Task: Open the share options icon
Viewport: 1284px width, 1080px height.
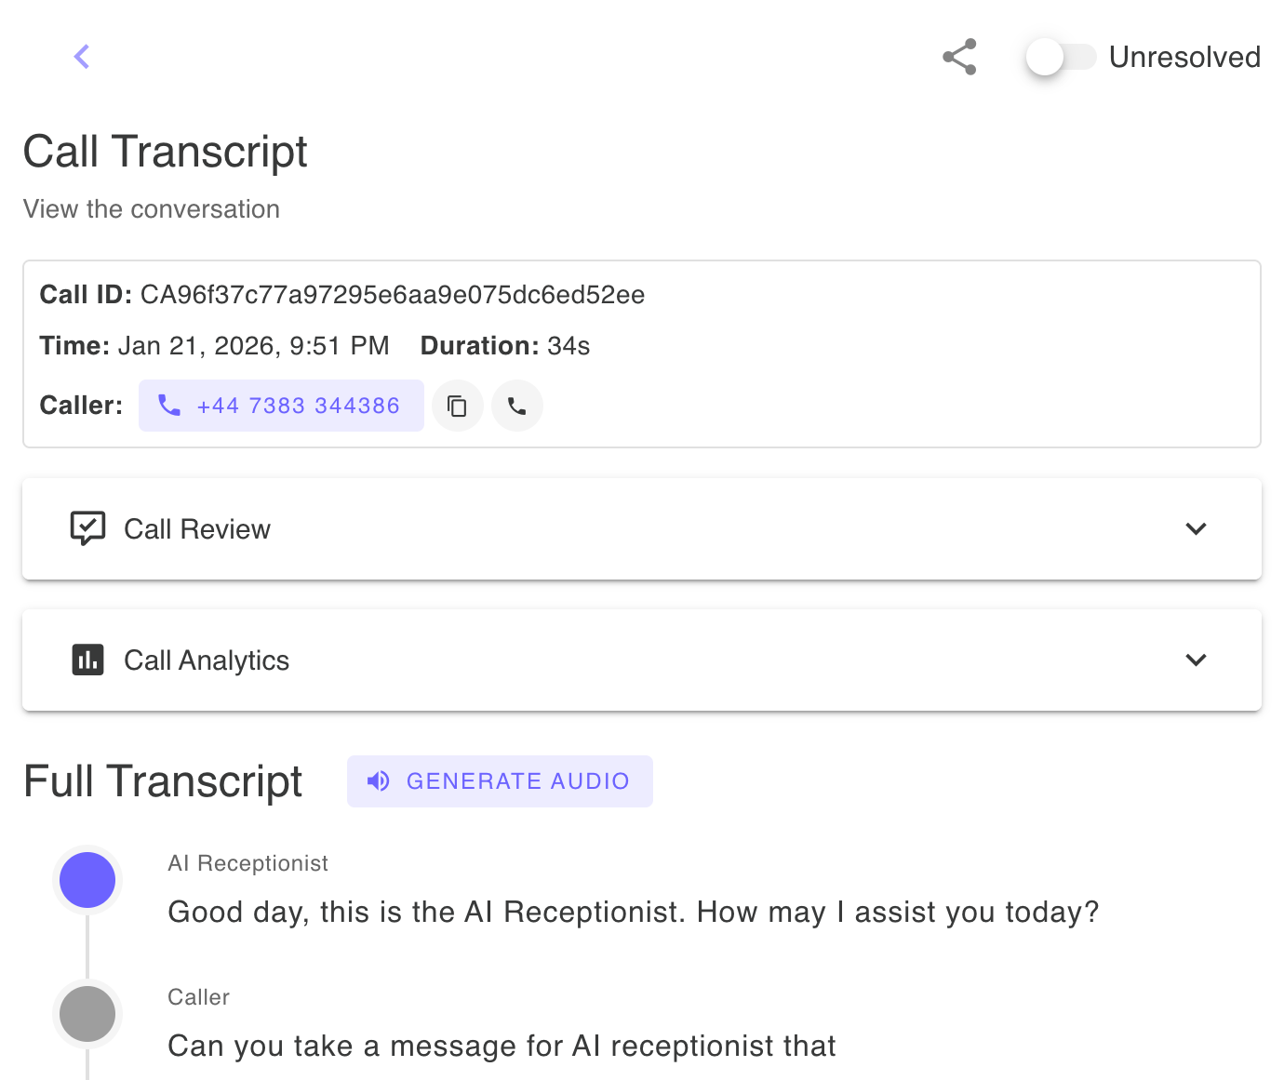Action: tap(959, 57)
